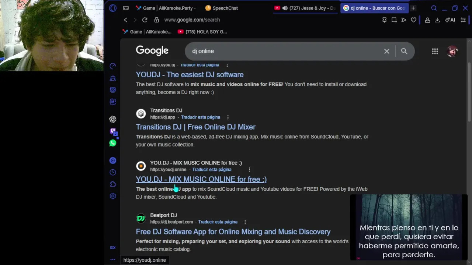Open GX Control speedometer in sidebar
The image size is (472, 265).
point(113,66)
